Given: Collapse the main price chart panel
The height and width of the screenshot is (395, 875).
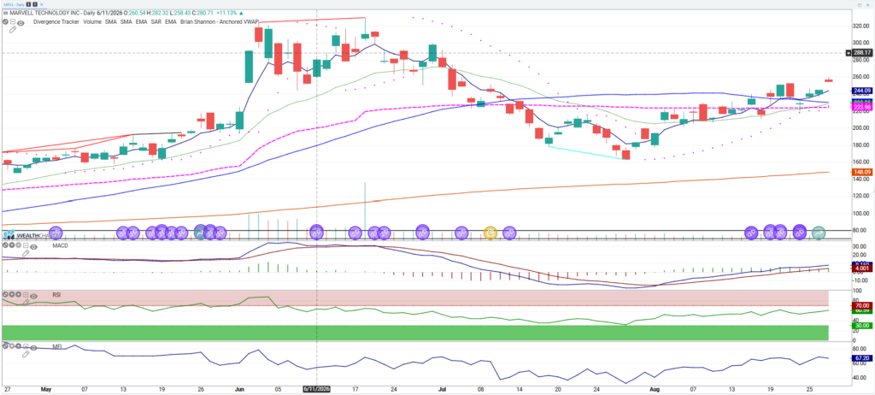Looking at the screenshot, I should pos(13,21).
